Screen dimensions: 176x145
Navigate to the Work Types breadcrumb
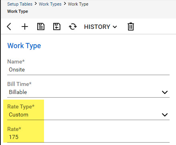tap(50, 4)
